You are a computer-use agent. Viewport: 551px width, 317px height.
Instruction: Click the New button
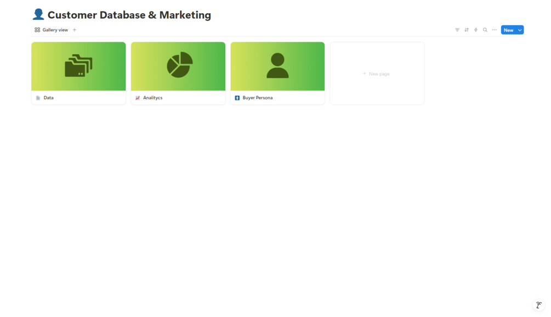(508, 30)
